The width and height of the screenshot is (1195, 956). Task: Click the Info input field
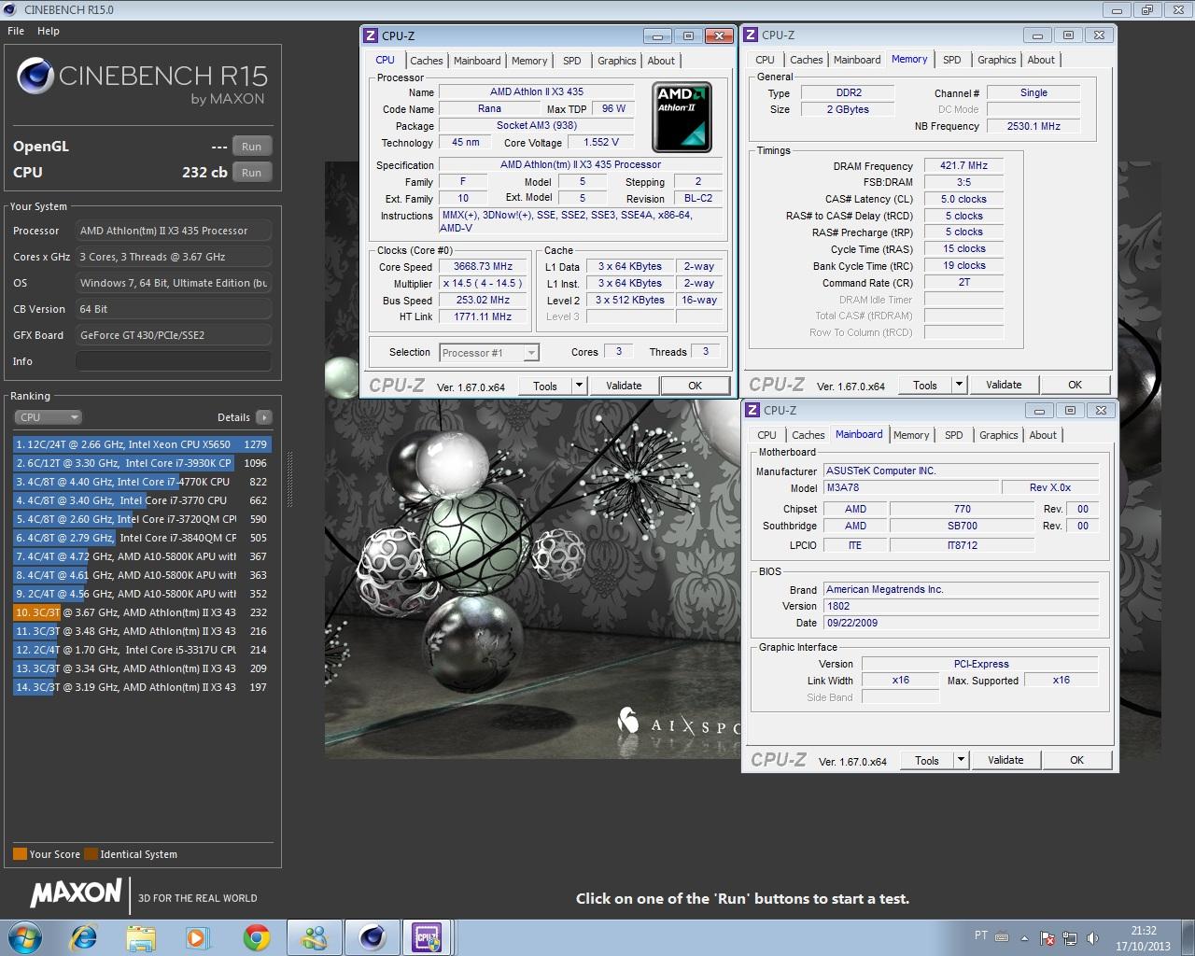174,361
